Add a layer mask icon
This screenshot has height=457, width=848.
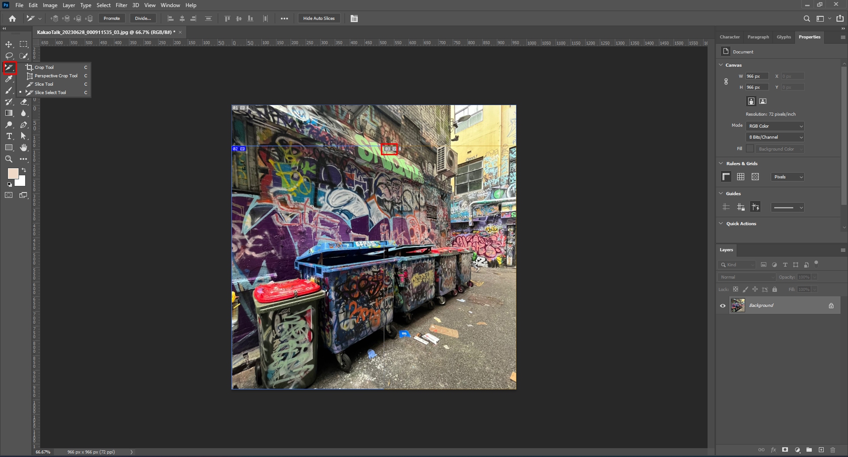(785, 450)
